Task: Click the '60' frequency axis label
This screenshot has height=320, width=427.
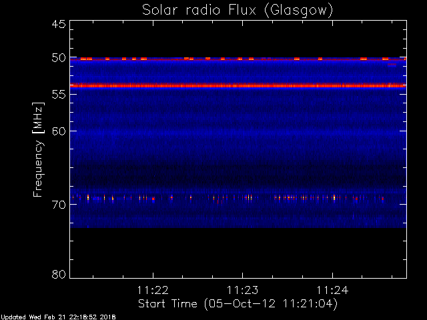Action: 59,131
